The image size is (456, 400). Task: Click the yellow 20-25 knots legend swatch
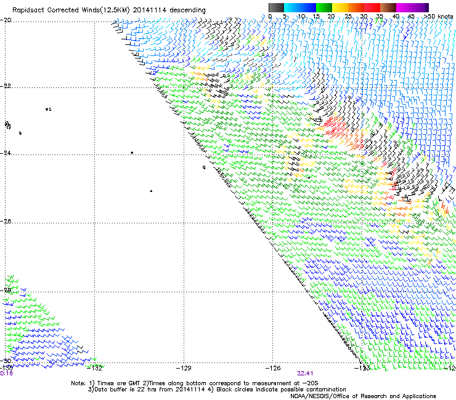point(340,7)
